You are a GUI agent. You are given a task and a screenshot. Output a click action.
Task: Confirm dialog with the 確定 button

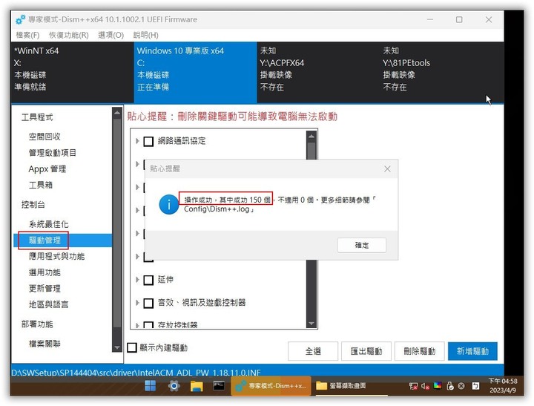pyautogui.click(x=362, y=245)
